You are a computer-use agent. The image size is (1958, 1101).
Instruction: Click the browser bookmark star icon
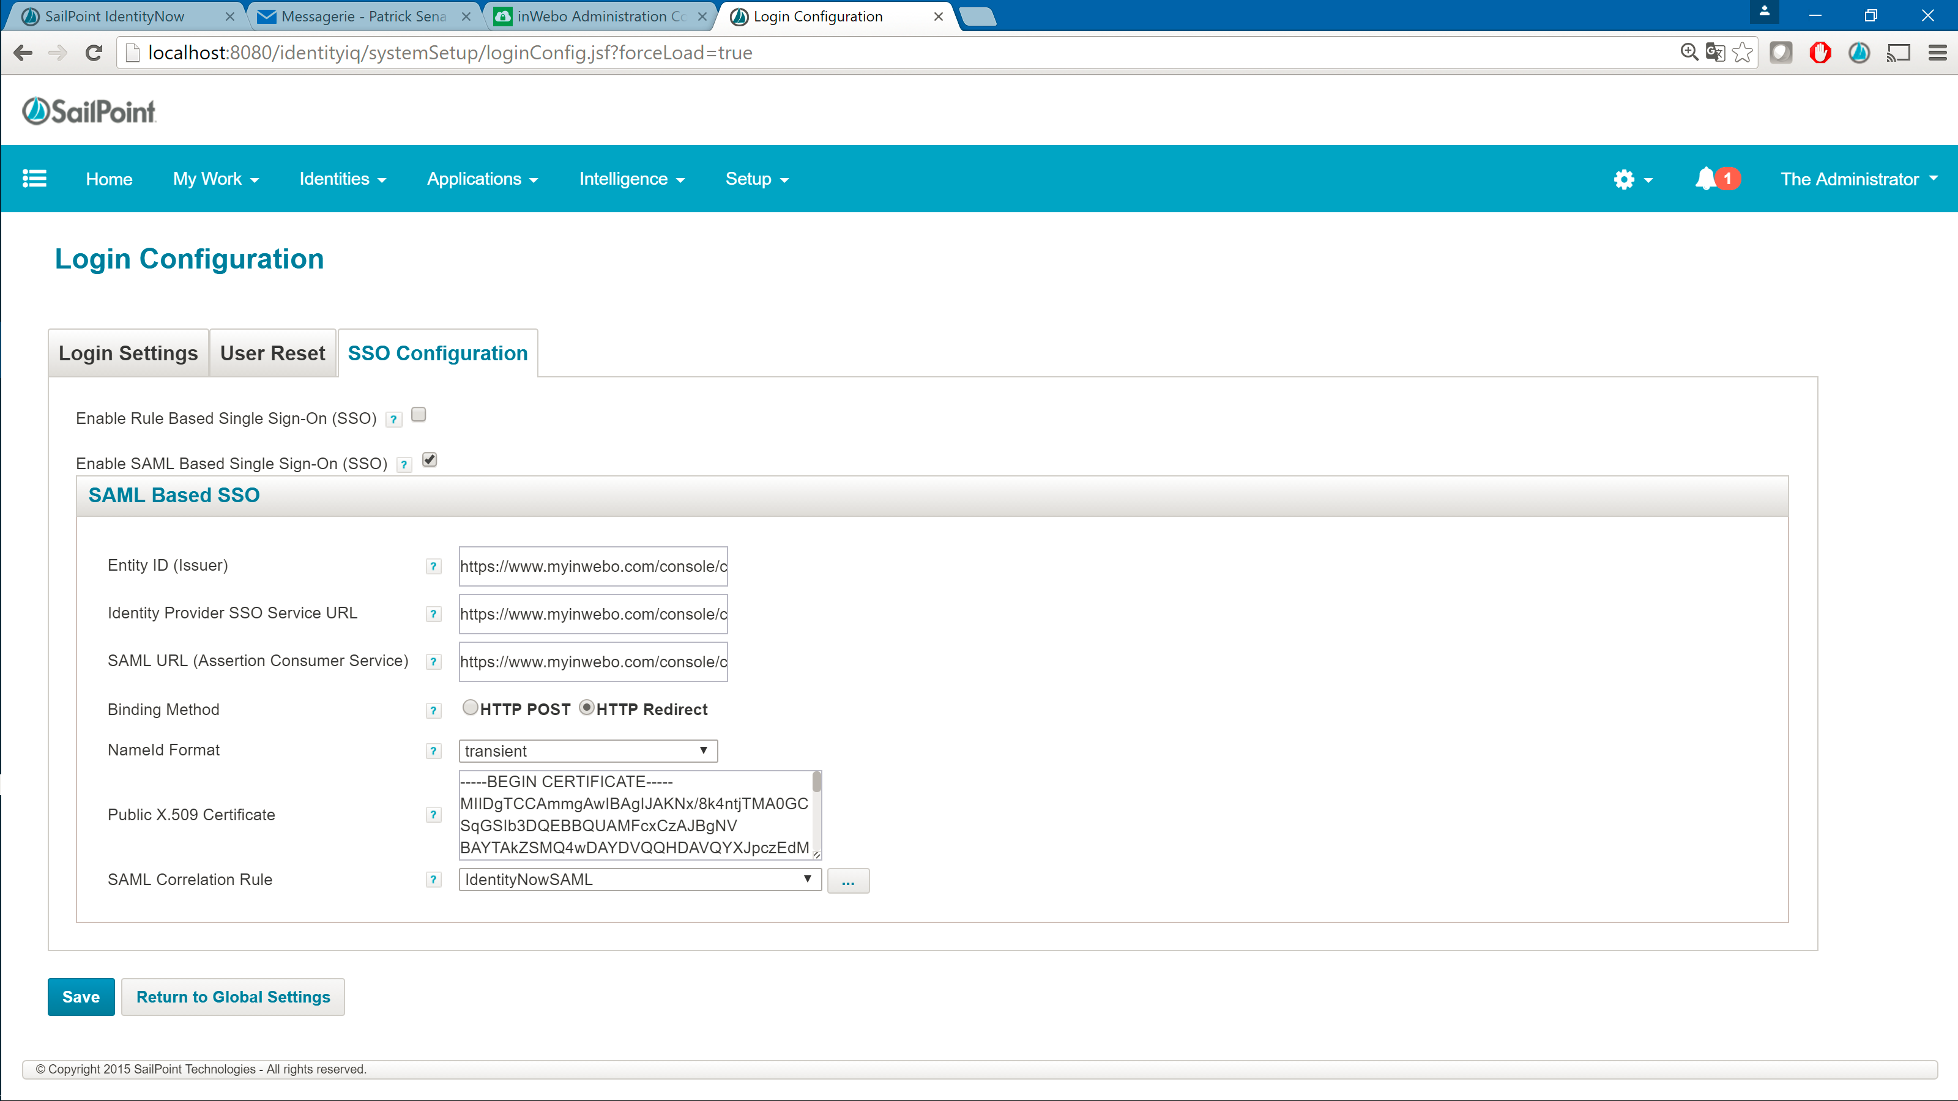[x=1743, y=53]
